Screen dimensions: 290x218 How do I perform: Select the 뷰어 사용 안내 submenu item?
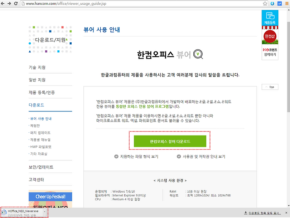[x=41, y=119]
